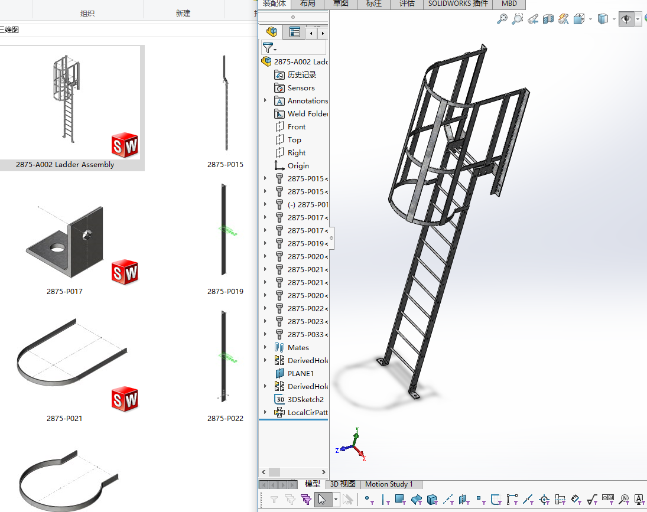
Task: Click the cursor selection tool in bottom toolbar
Action: point(322,500)
